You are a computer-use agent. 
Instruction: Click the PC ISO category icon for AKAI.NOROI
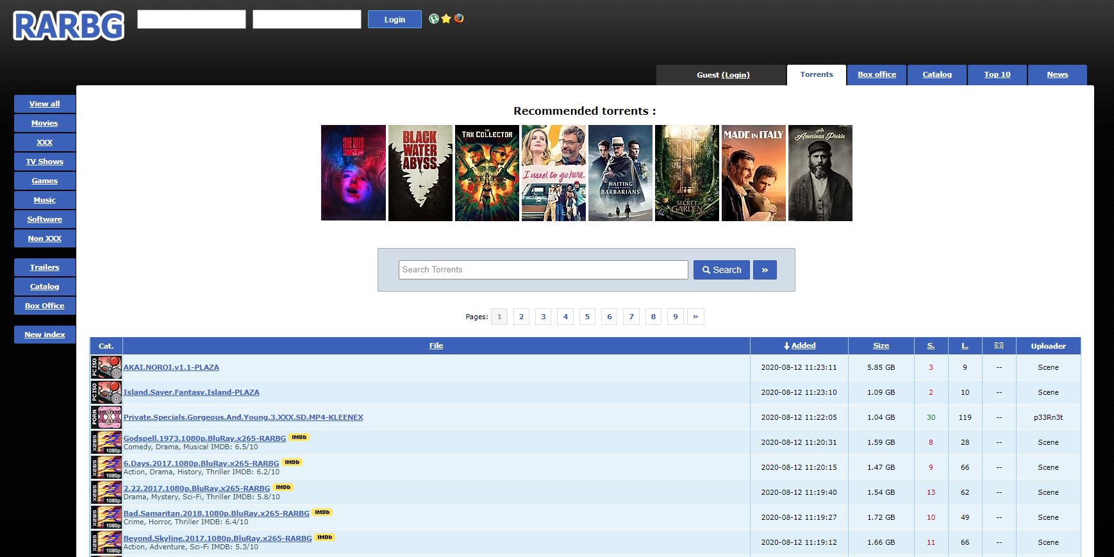coord(106,367)
